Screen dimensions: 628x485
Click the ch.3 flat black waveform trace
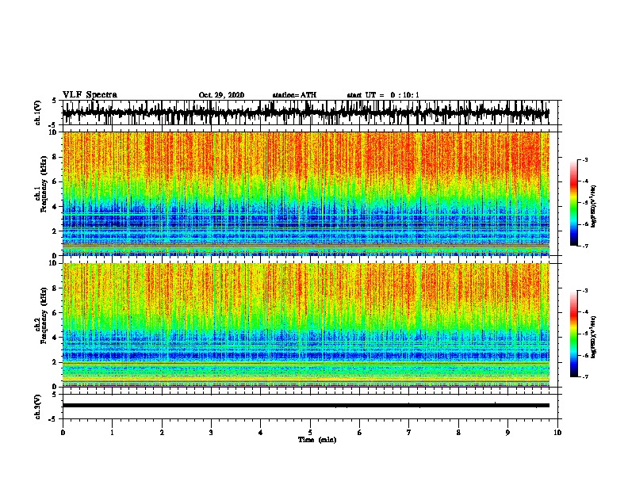tap(306, 406)
